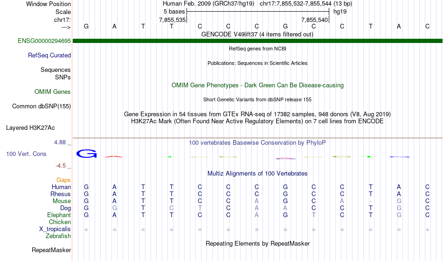Click the SNPs track label
The width and height of the screenshot is (443, 261).
[63, 77]
